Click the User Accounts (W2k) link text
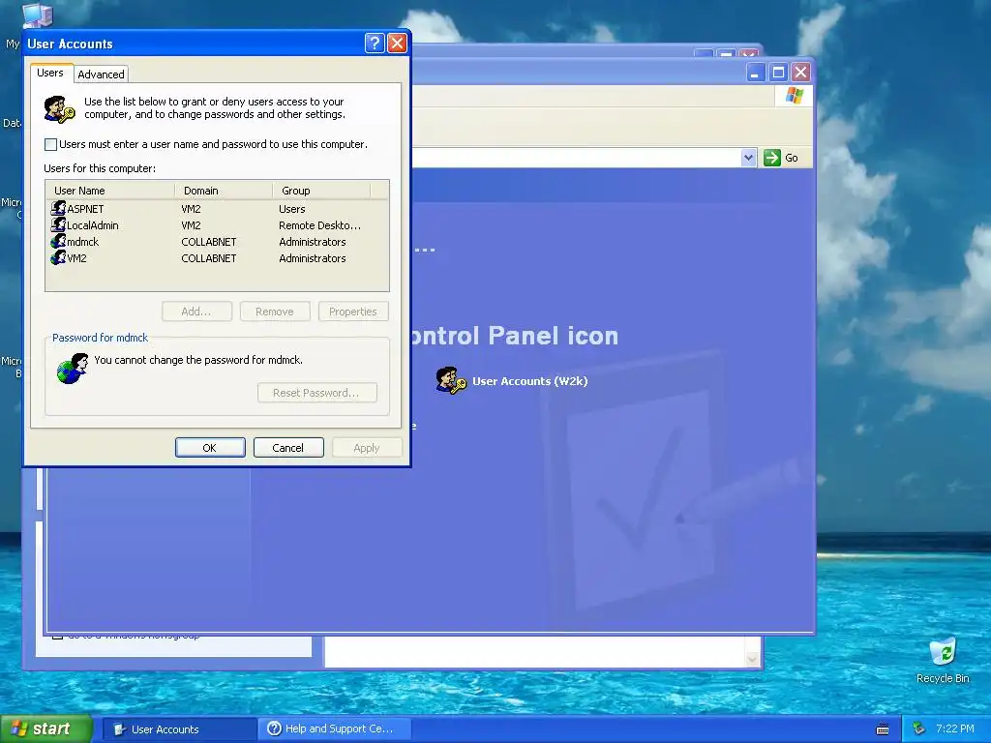This screenshot has height=743, width=991. coord(529,381)
